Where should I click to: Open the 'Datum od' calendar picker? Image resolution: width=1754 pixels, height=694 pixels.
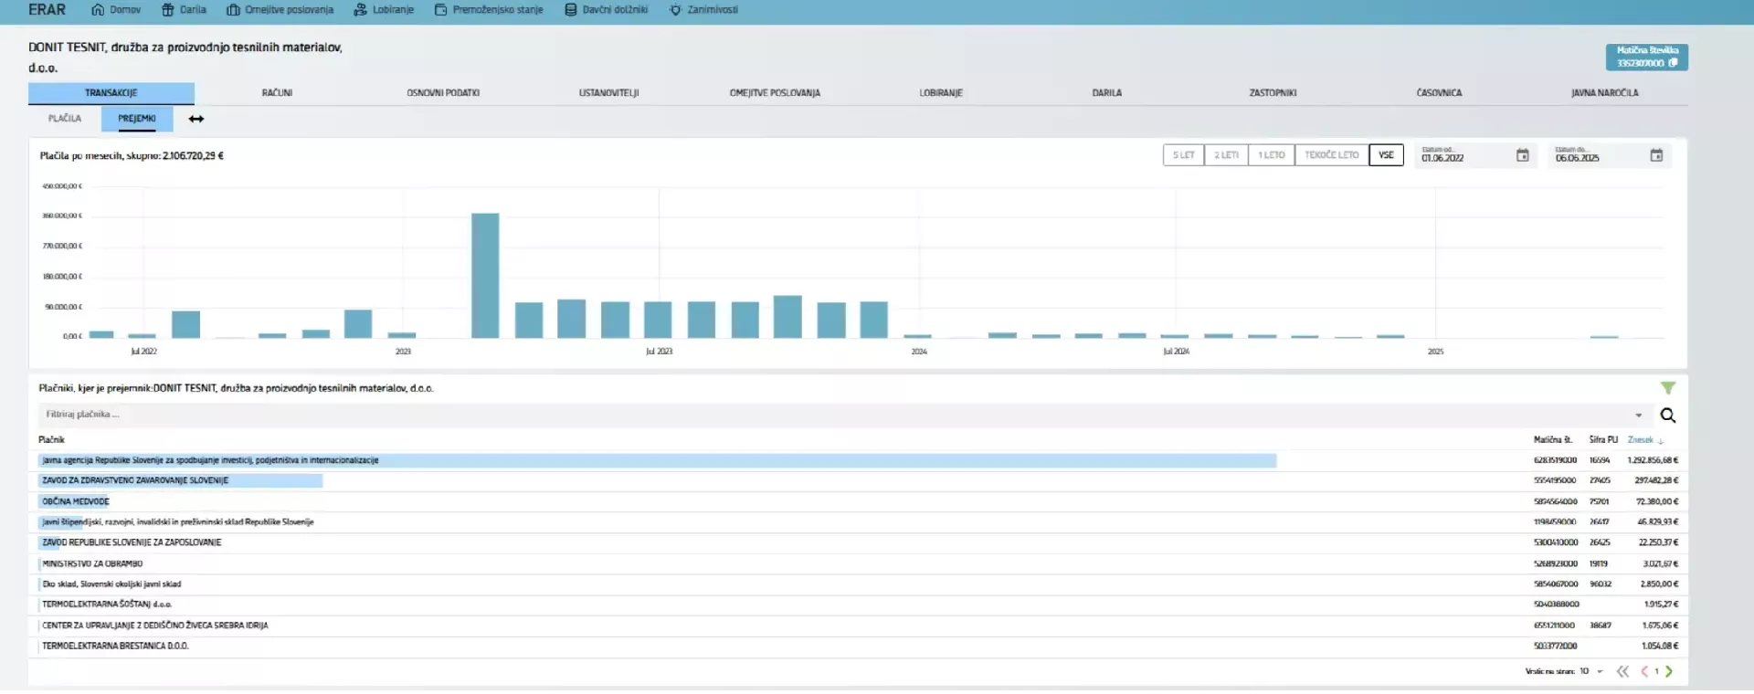click(1522, 156)
